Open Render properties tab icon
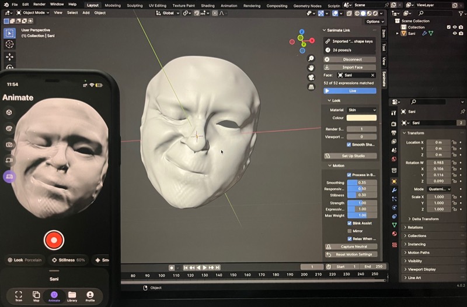Viewport: 467px width, 307px height. (x=393, y=123)
